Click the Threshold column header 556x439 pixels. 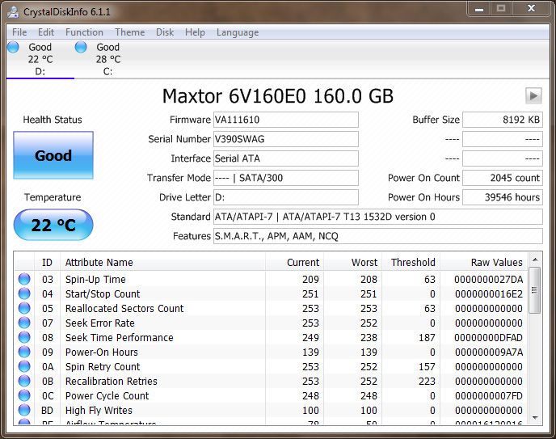click(411, 263)
